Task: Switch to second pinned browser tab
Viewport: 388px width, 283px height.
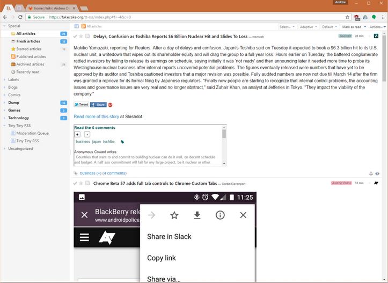Action: click(x=19, y=8)
